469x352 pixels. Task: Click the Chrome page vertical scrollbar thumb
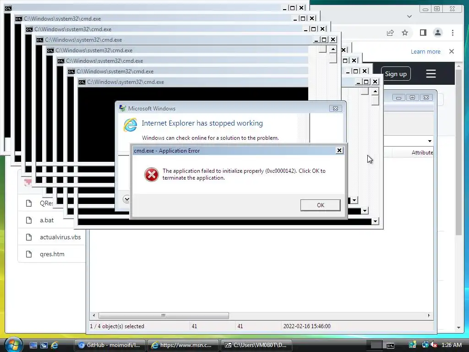click(459, 152)
